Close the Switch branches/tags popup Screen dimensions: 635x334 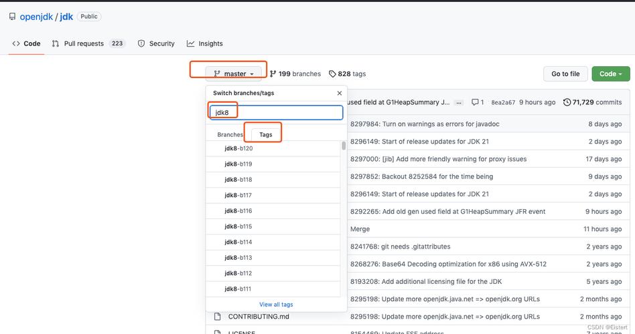tap(340, 94)
